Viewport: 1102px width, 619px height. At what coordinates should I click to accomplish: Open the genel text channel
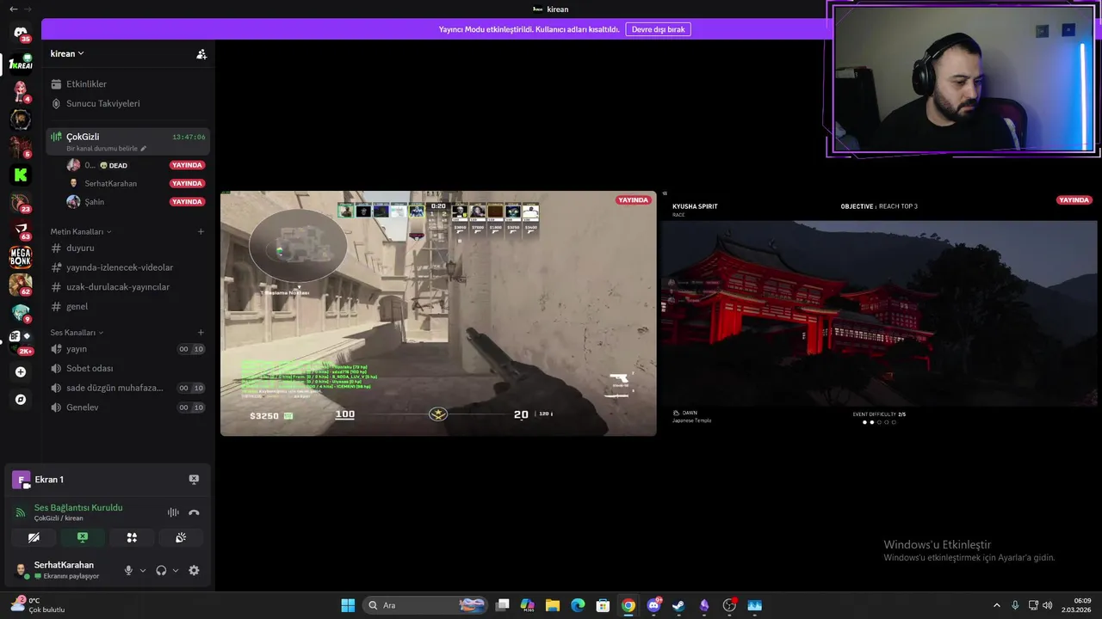pyautogui.click(x=127, y=306)
